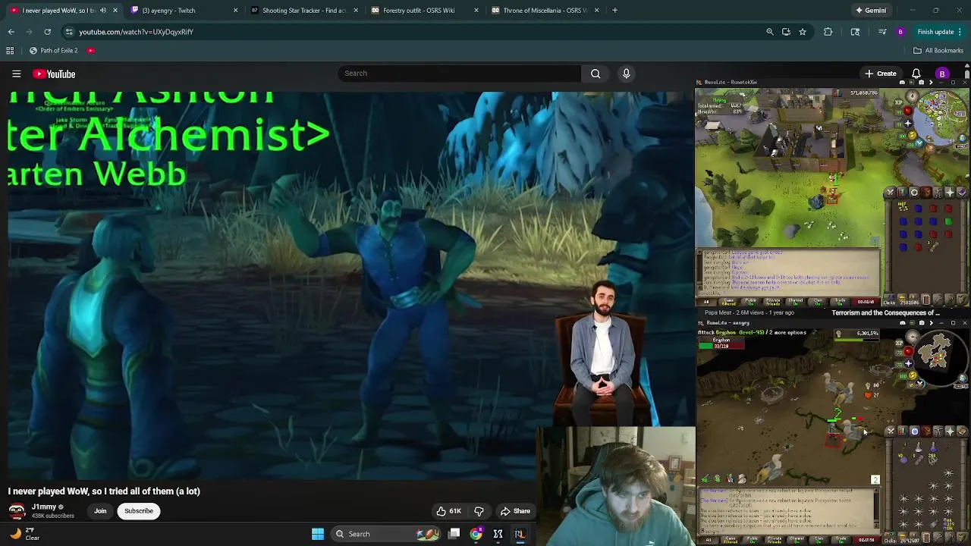Expand the RuneLite sidebar arrow in aengry window
Viewport: 971px width, 546px height.
coord(932,323)
